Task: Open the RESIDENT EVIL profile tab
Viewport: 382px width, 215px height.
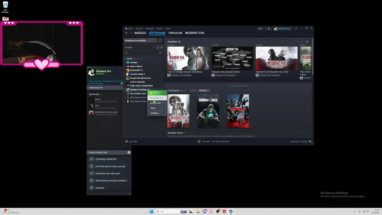Action: pyautogui.click(x=195, y=33)
